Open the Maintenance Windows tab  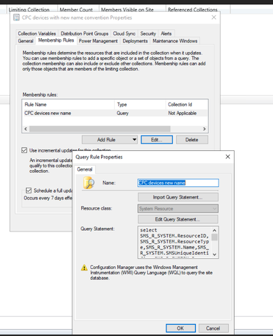click(175, 41)
